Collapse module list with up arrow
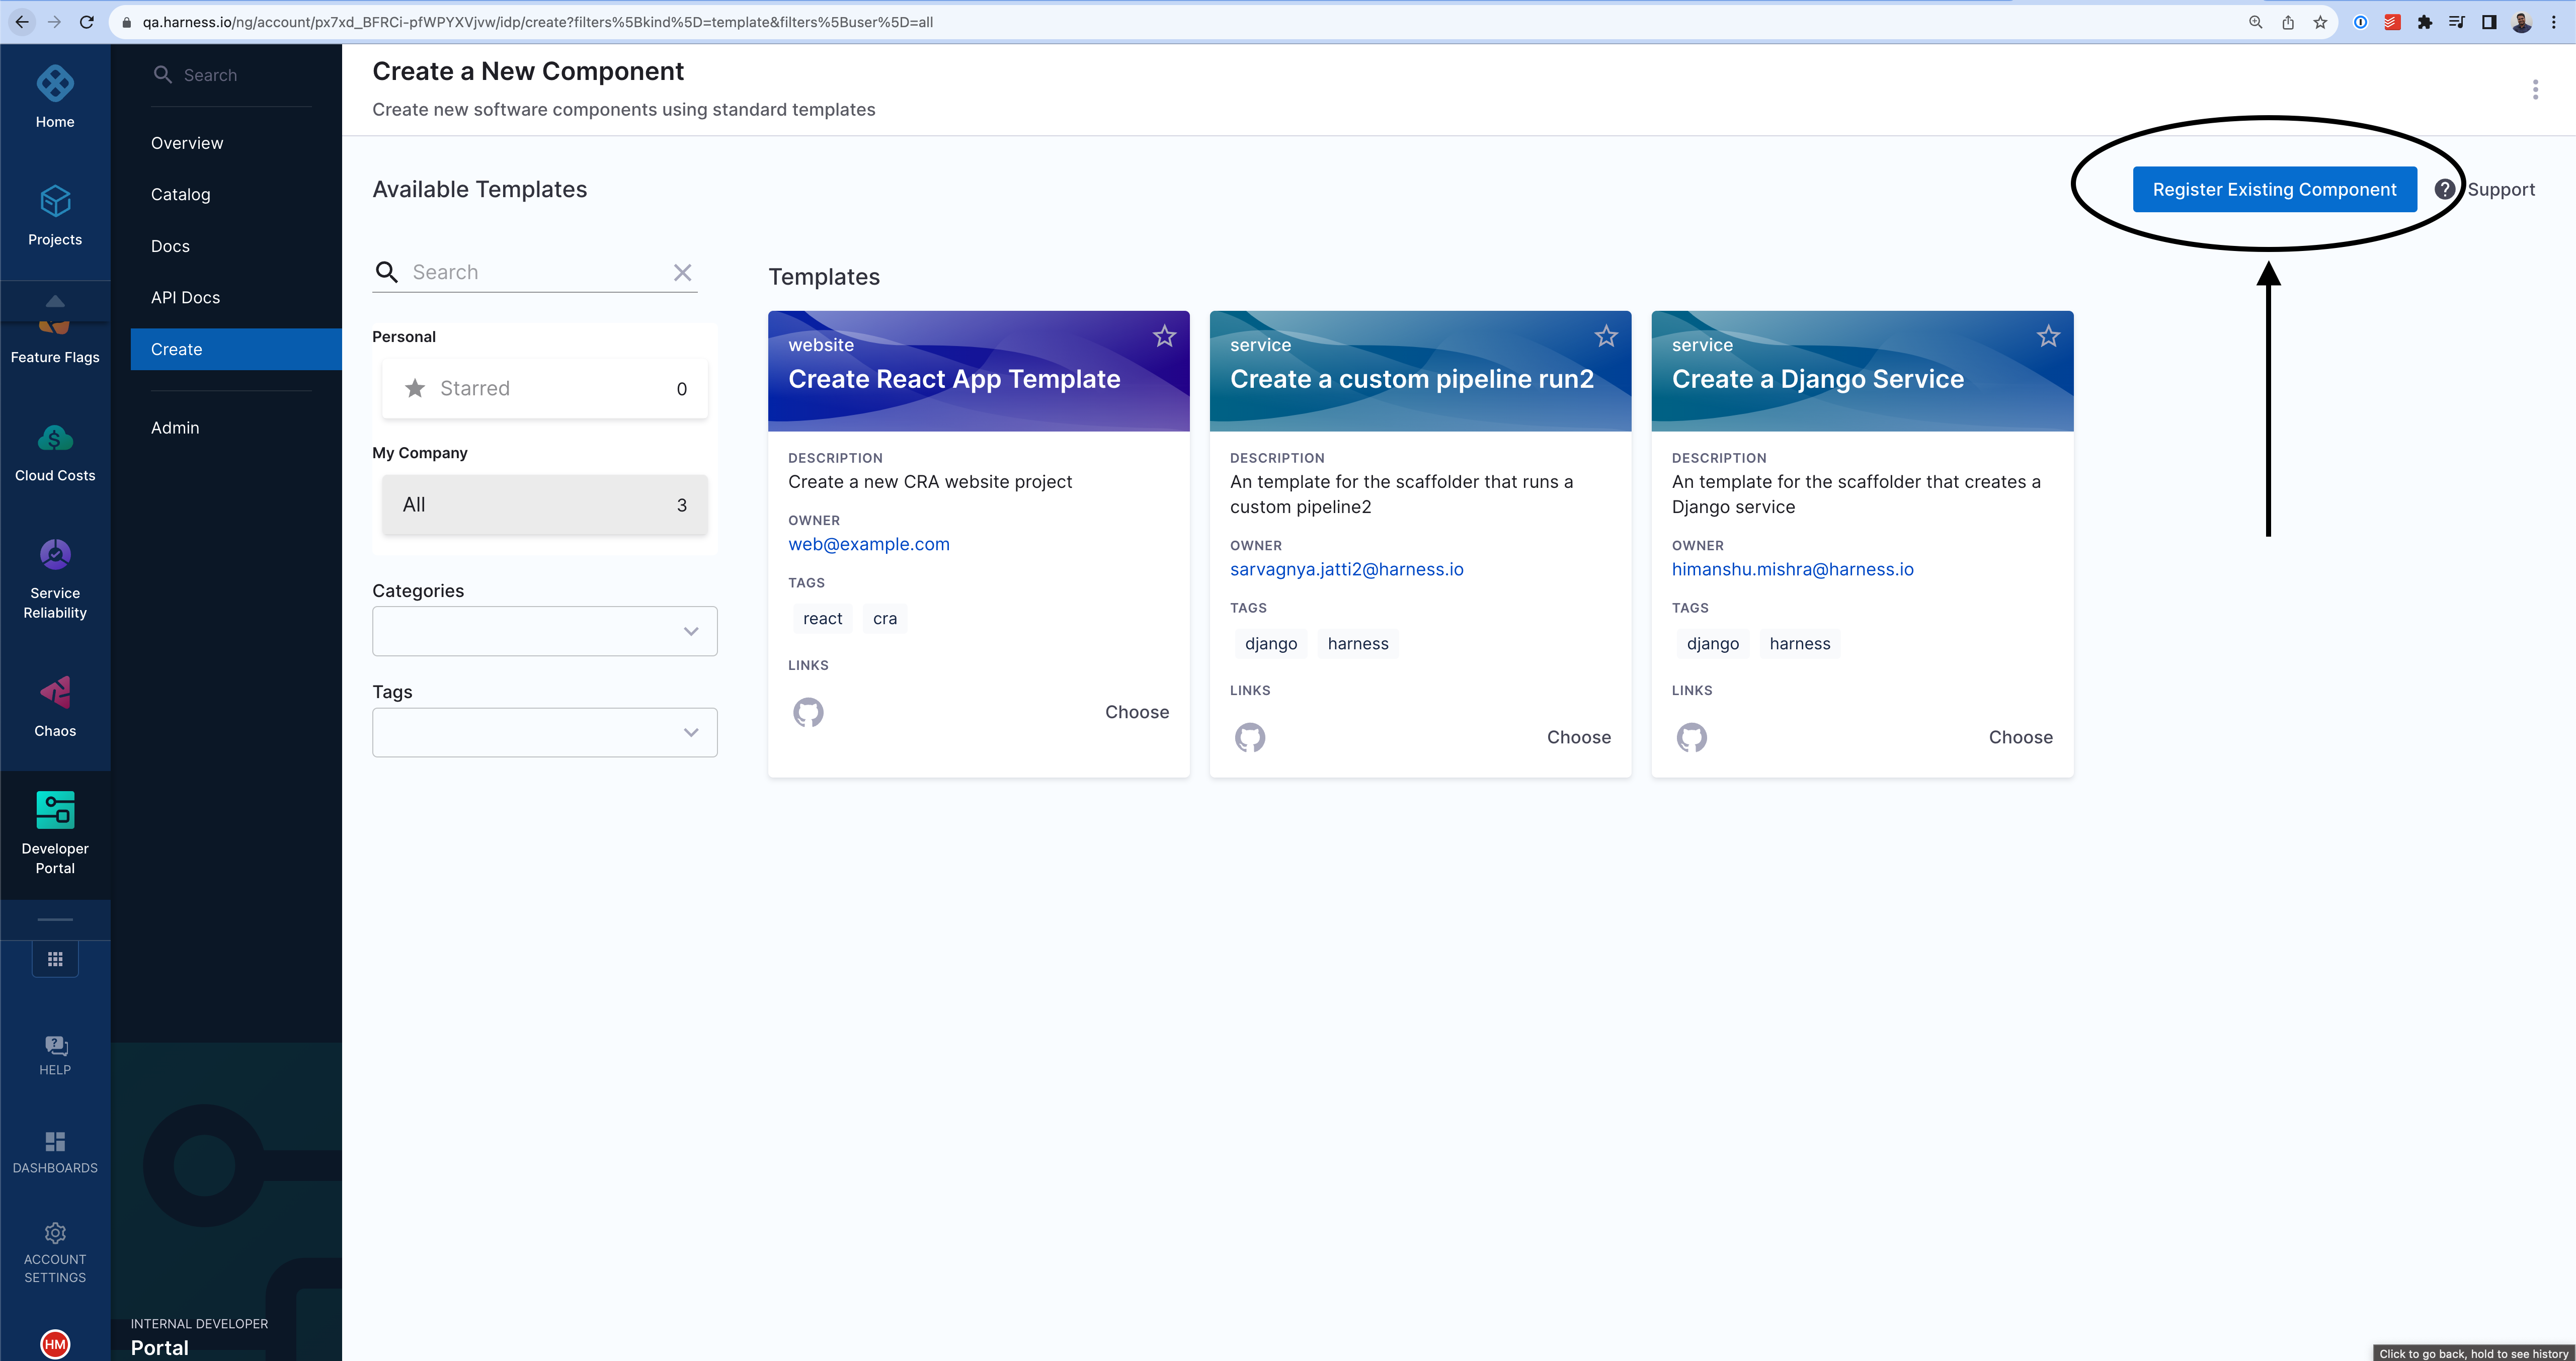The image size is (2576, 1361). 55,301
